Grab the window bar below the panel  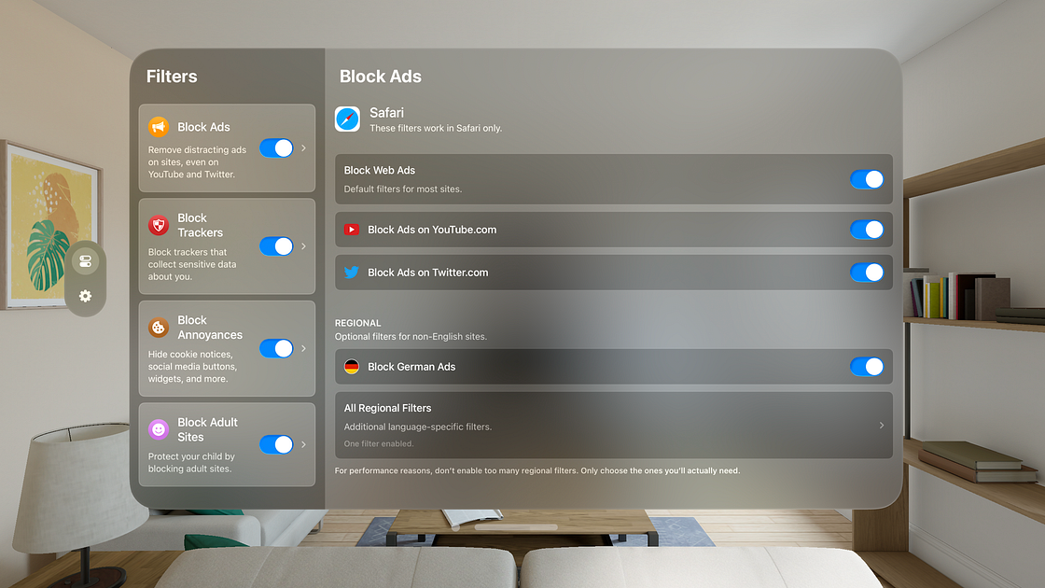coord(516,527)
